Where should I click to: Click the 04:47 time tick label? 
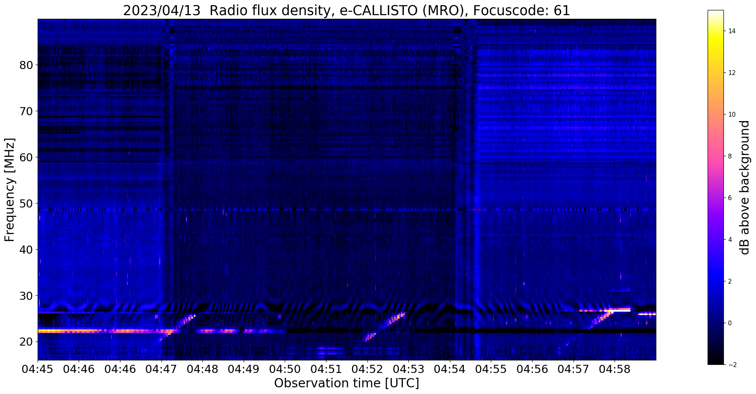[x=161, y=369]
